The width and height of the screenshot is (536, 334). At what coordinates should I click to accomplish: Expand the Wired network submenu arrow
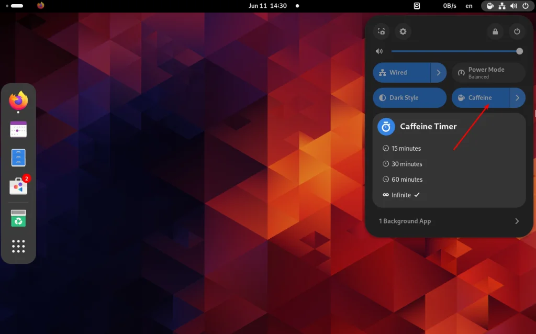pyautogui.click(x=439, y=72)
